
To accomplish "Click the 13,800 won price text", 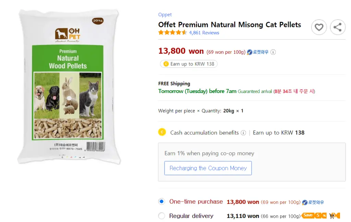I will (181, 51).
